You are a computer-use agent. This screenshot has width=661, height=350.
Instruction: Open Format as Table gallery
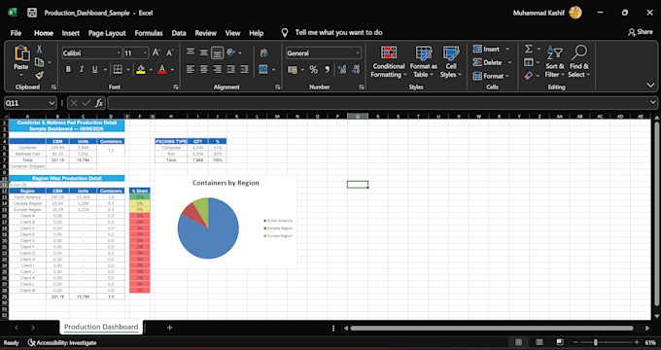[x=424, y=62]
